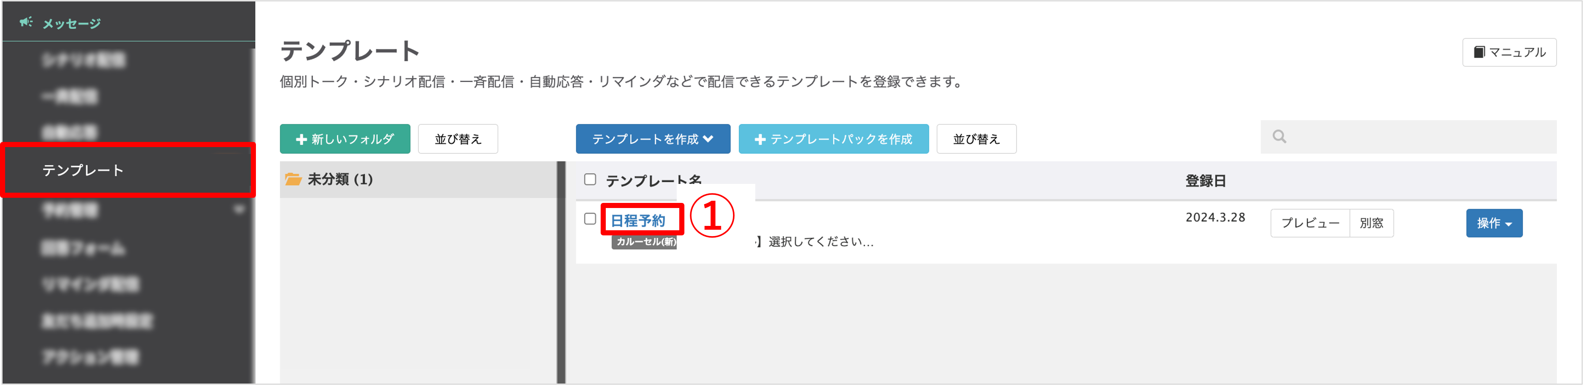
Task: Click the プレビュー button
Action: tap(1310, 223)
